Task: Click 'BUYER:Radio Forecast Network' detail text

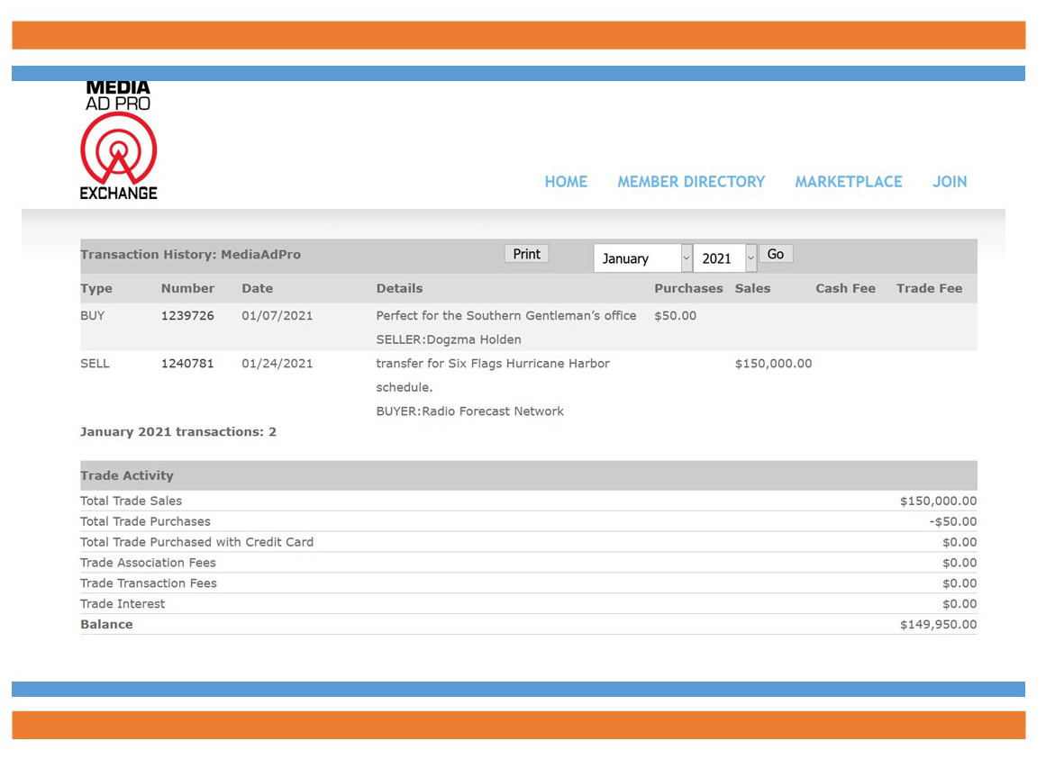Action: point(469,411)
